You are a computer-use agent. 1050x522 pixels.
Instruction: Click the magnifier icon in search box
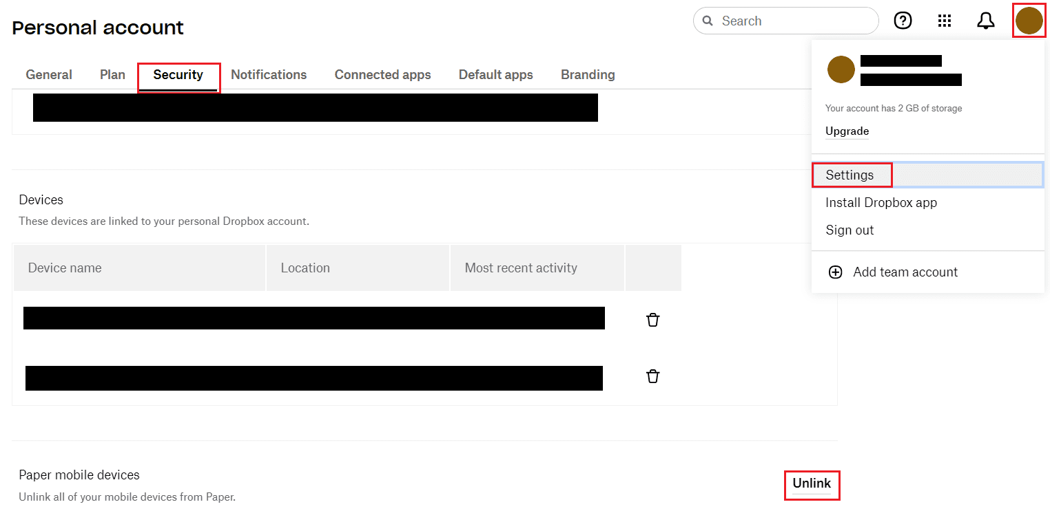point(708,21)
